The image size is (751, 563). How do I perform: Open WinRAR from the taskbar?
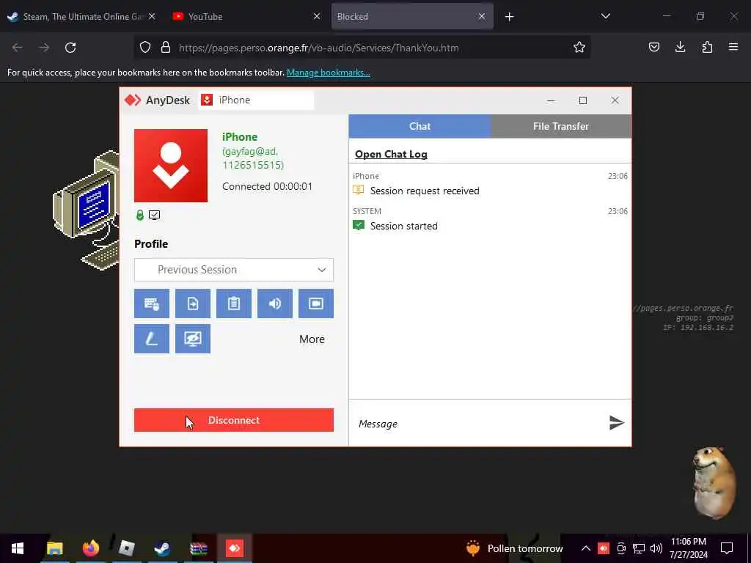(198, 548)
